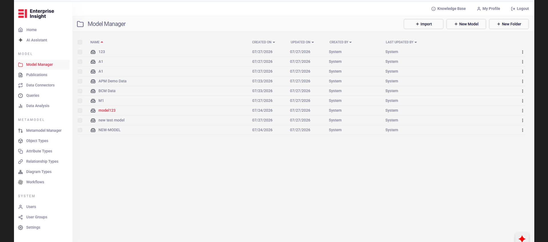
Task: Check the box for NEW-MODEL
Action: (80, 130)
